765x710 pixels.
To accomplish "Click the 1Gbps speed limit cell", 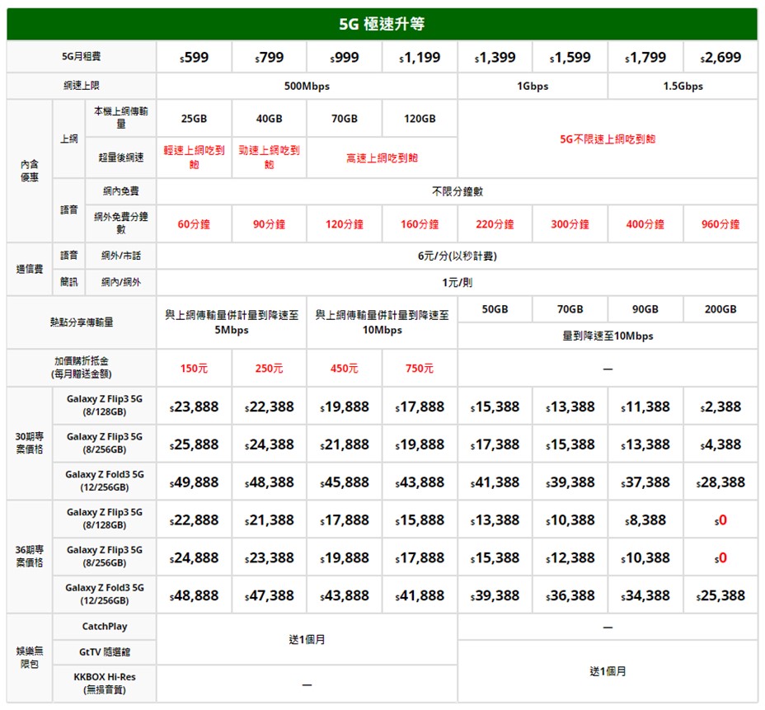I will 533,86.
